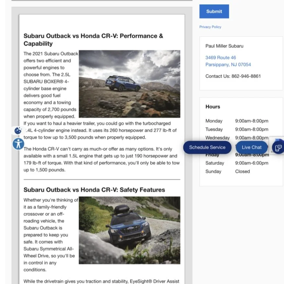The image size is (284, 284).
Task: Open the cookie preferences icon
Action: click(x=18, y=131)
